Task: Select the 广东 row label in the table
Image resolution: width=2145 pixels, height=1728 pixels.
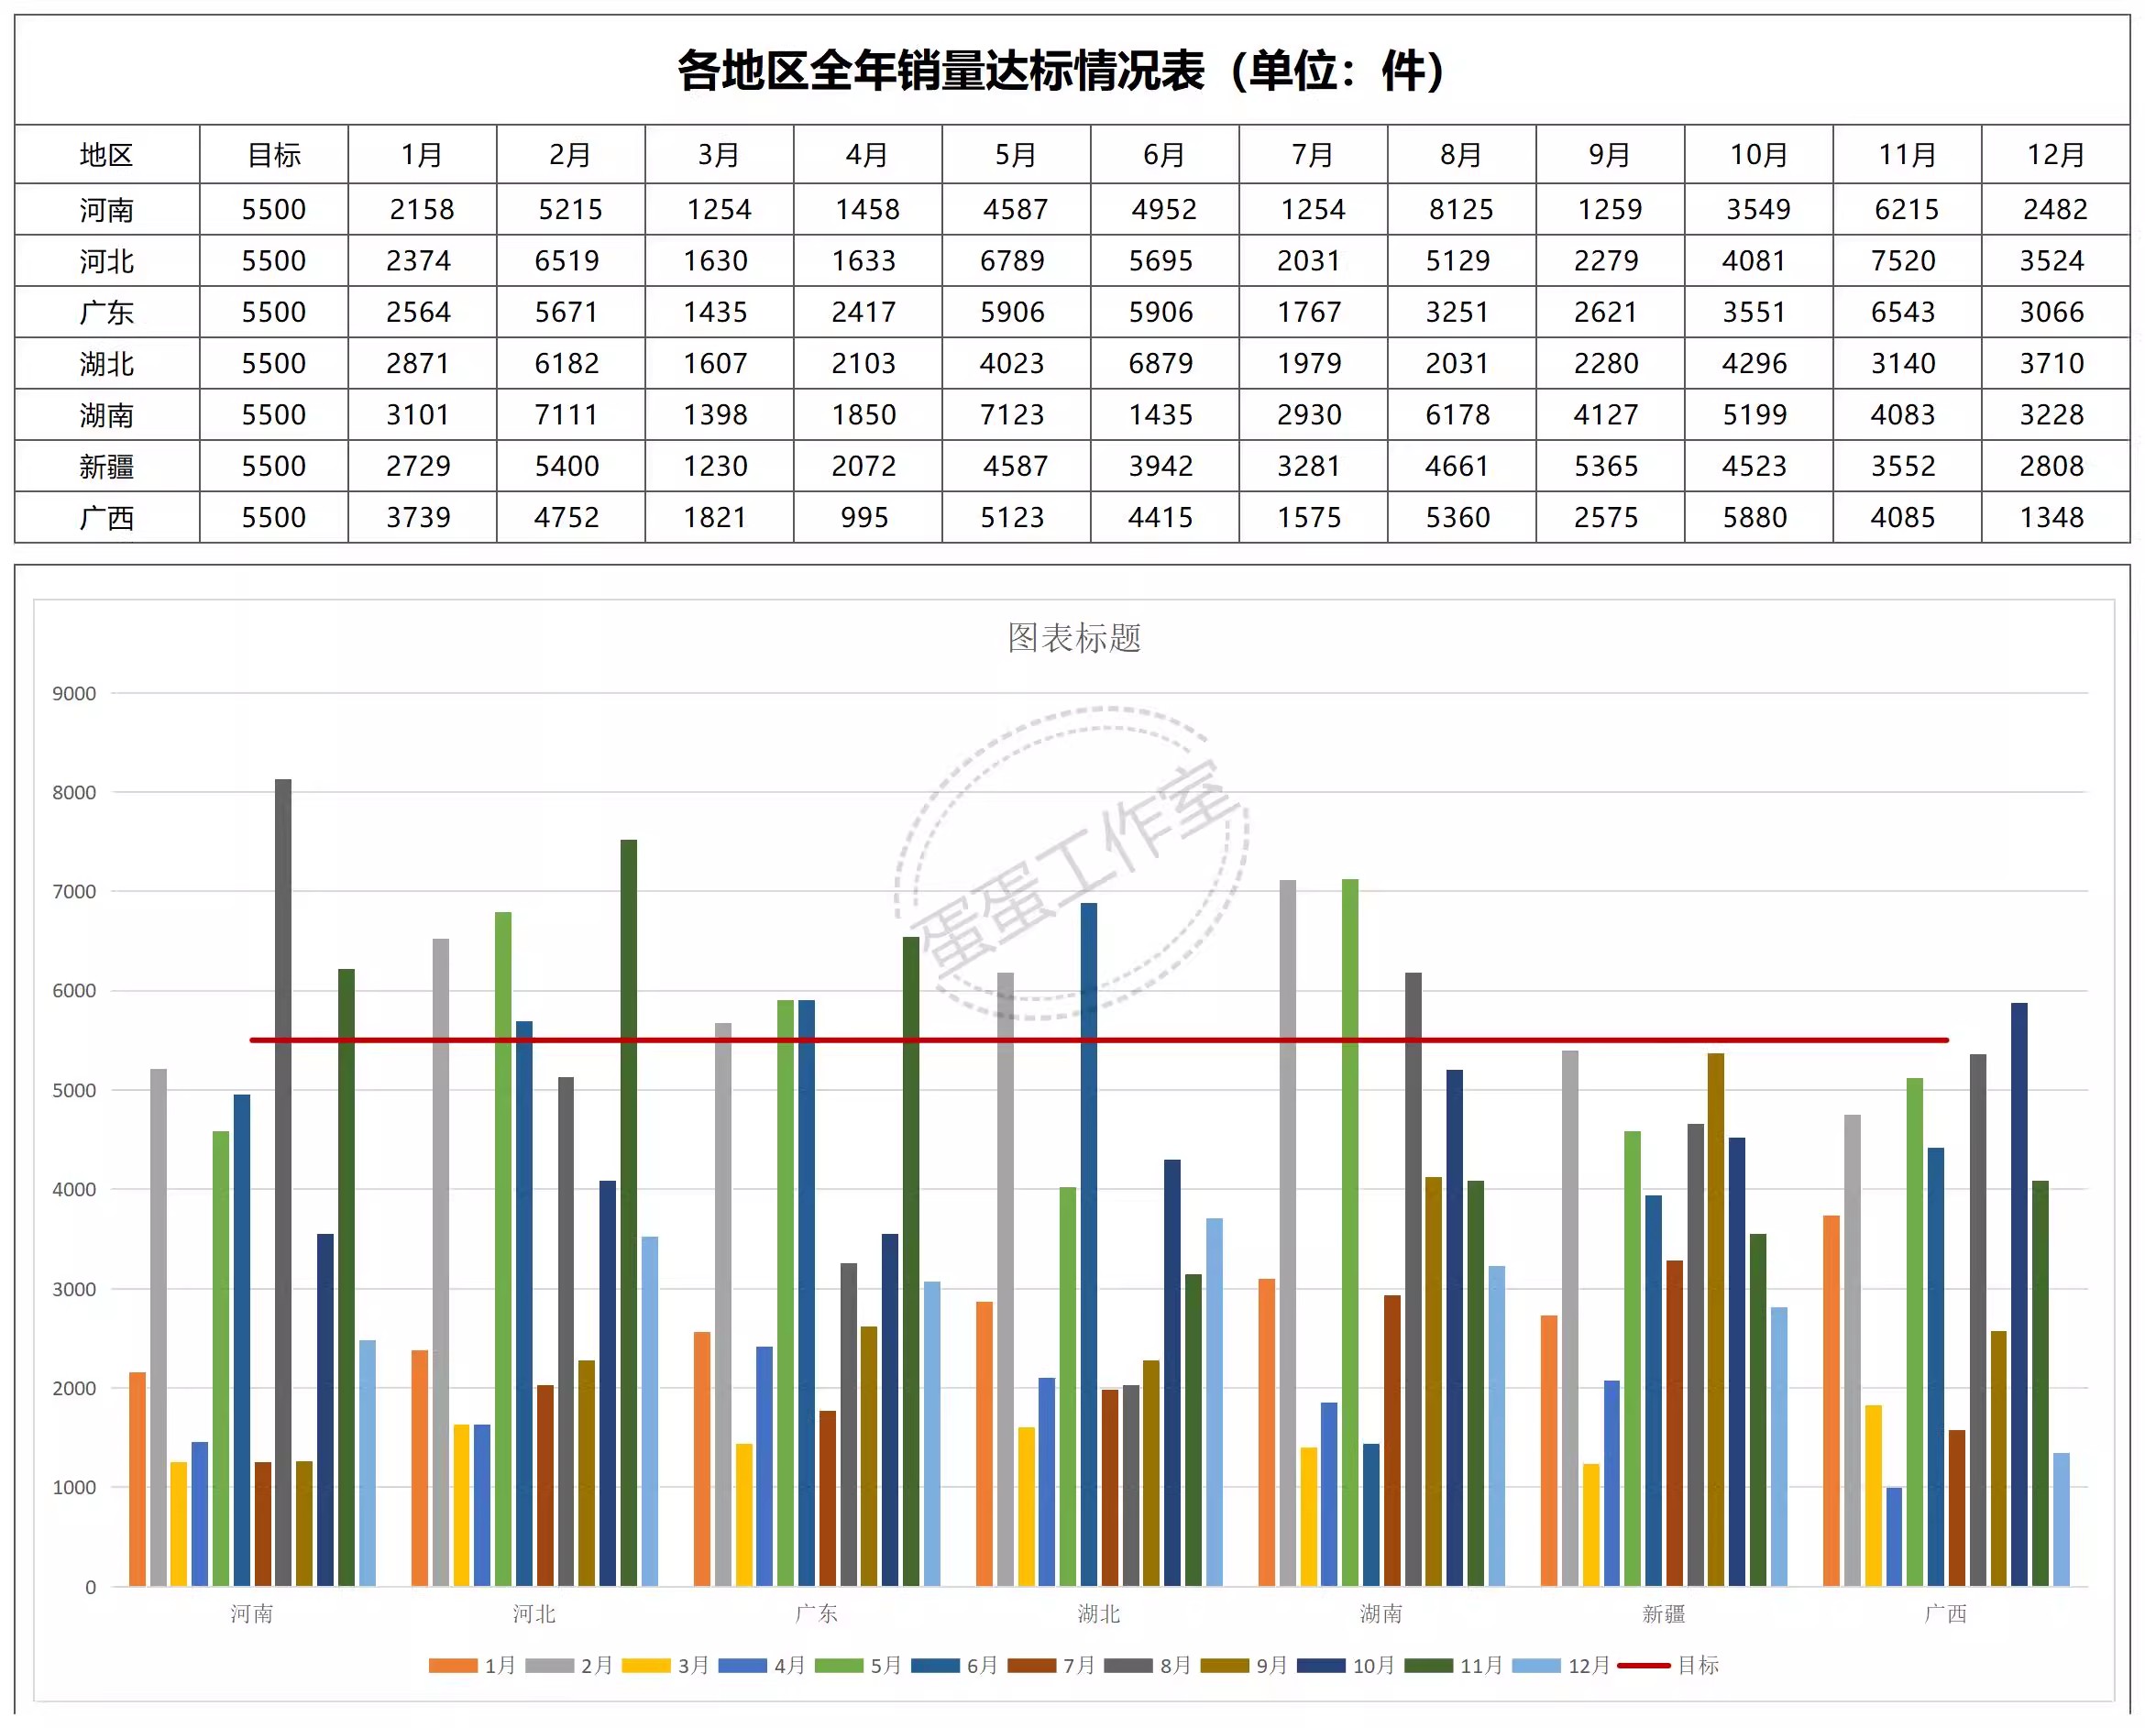Action: point(106,313)
